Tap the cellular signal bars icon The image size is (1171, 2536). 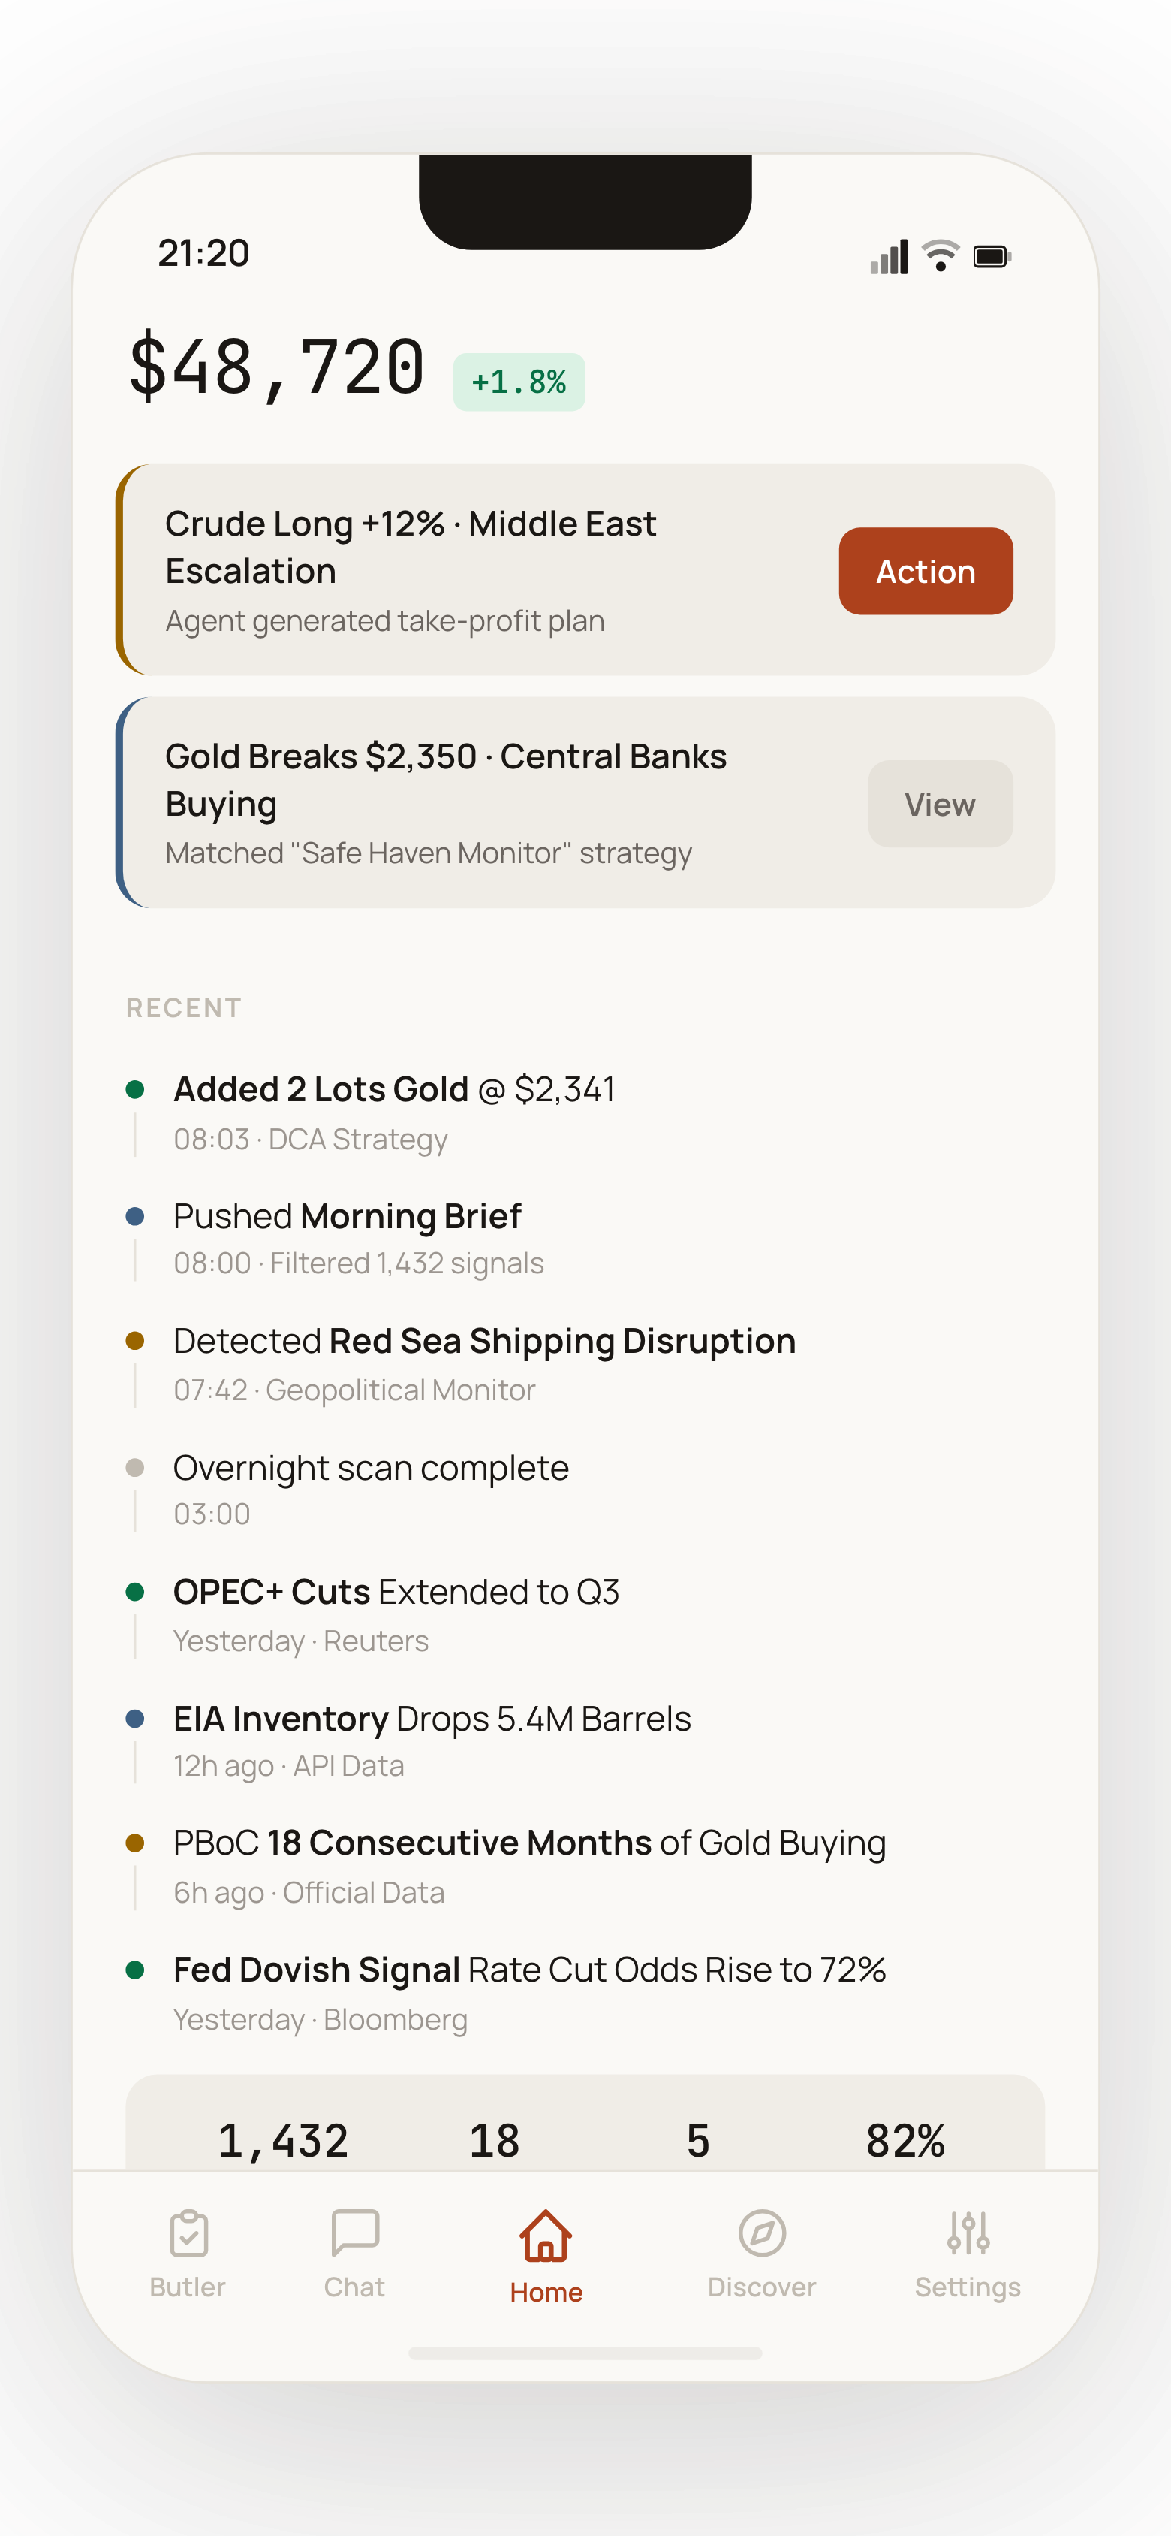coord(890,257)
